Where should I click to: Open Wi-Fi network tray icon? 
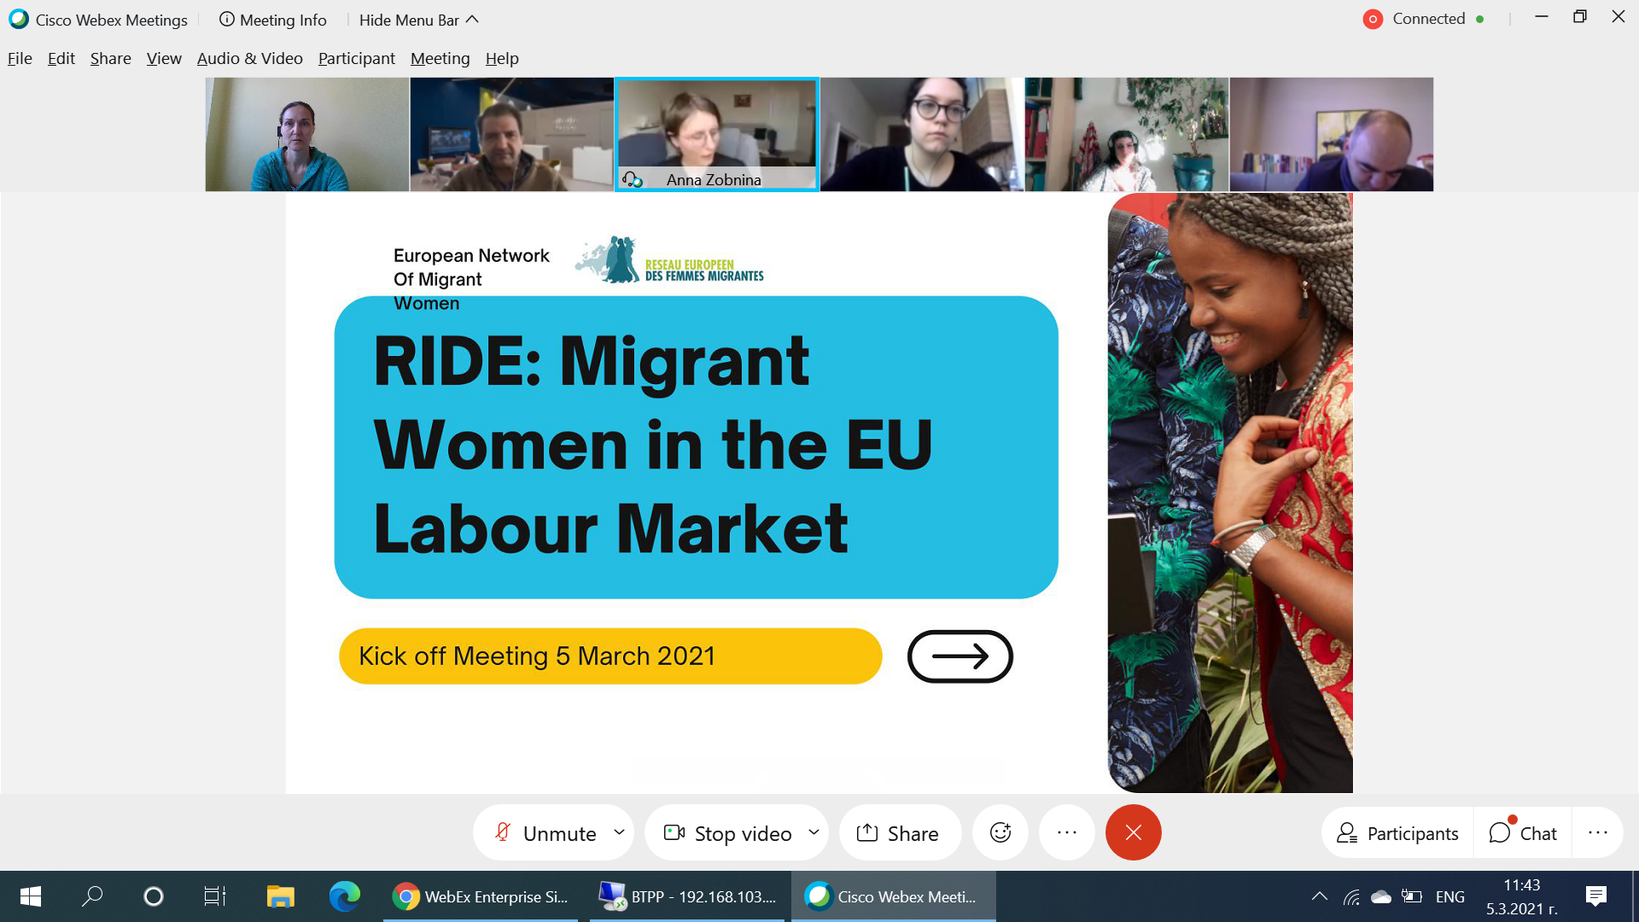(x=1351, y=896)
